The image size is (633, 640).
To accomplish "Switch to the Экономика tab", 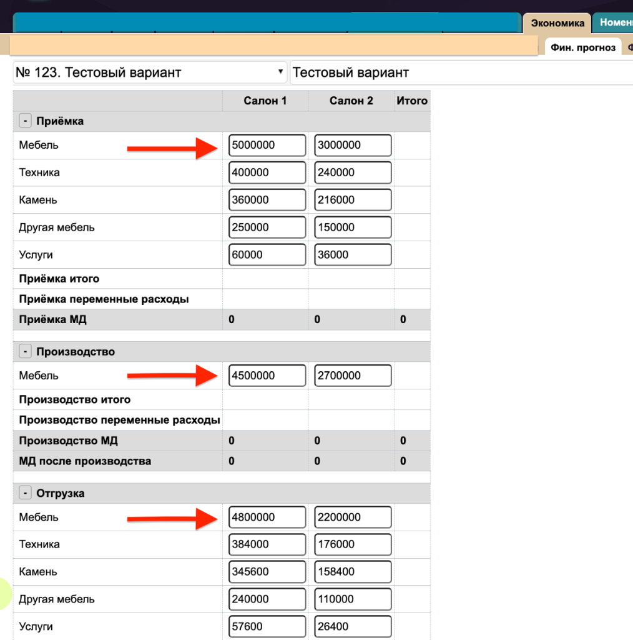I will coord(557,23).
